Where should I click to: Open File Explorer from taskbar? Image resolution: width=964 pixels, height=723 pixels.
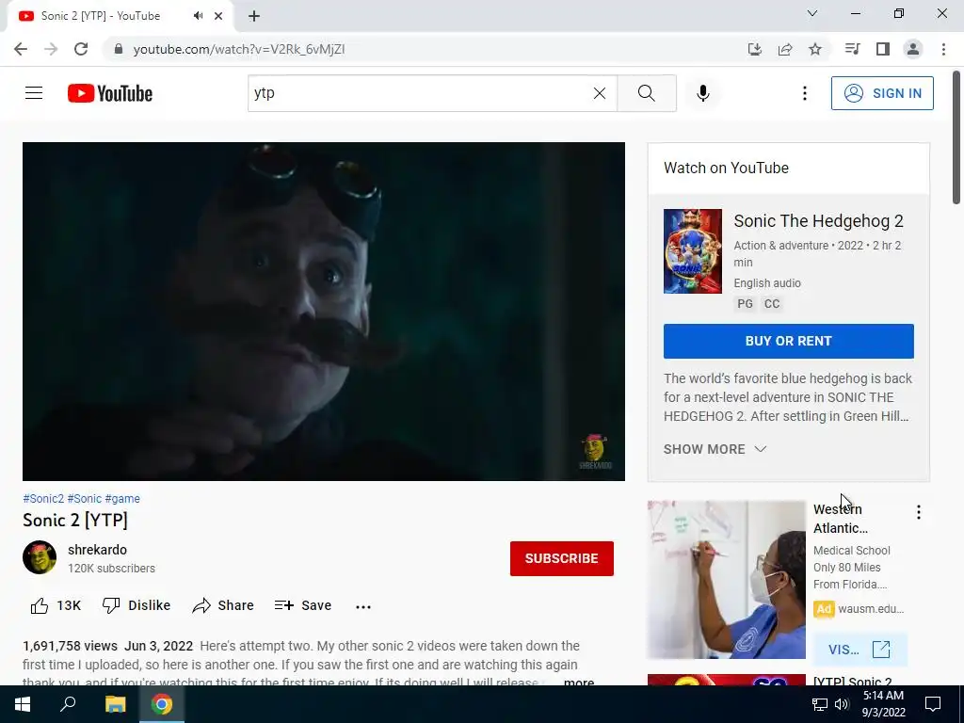(115, 704)
